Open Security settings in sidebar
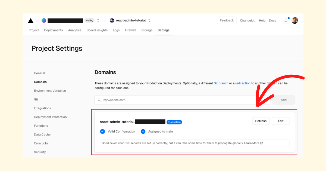This screenshot has height=171, width=326. point(40,152)
